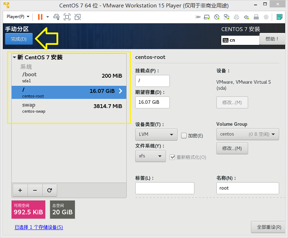Click the network adapter device icon
288x238 pixels.
[x=226, y=17]
